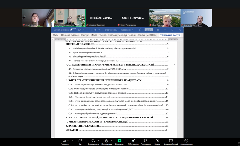Open AI Companion in the Zoom toolbar

[133, 142]
